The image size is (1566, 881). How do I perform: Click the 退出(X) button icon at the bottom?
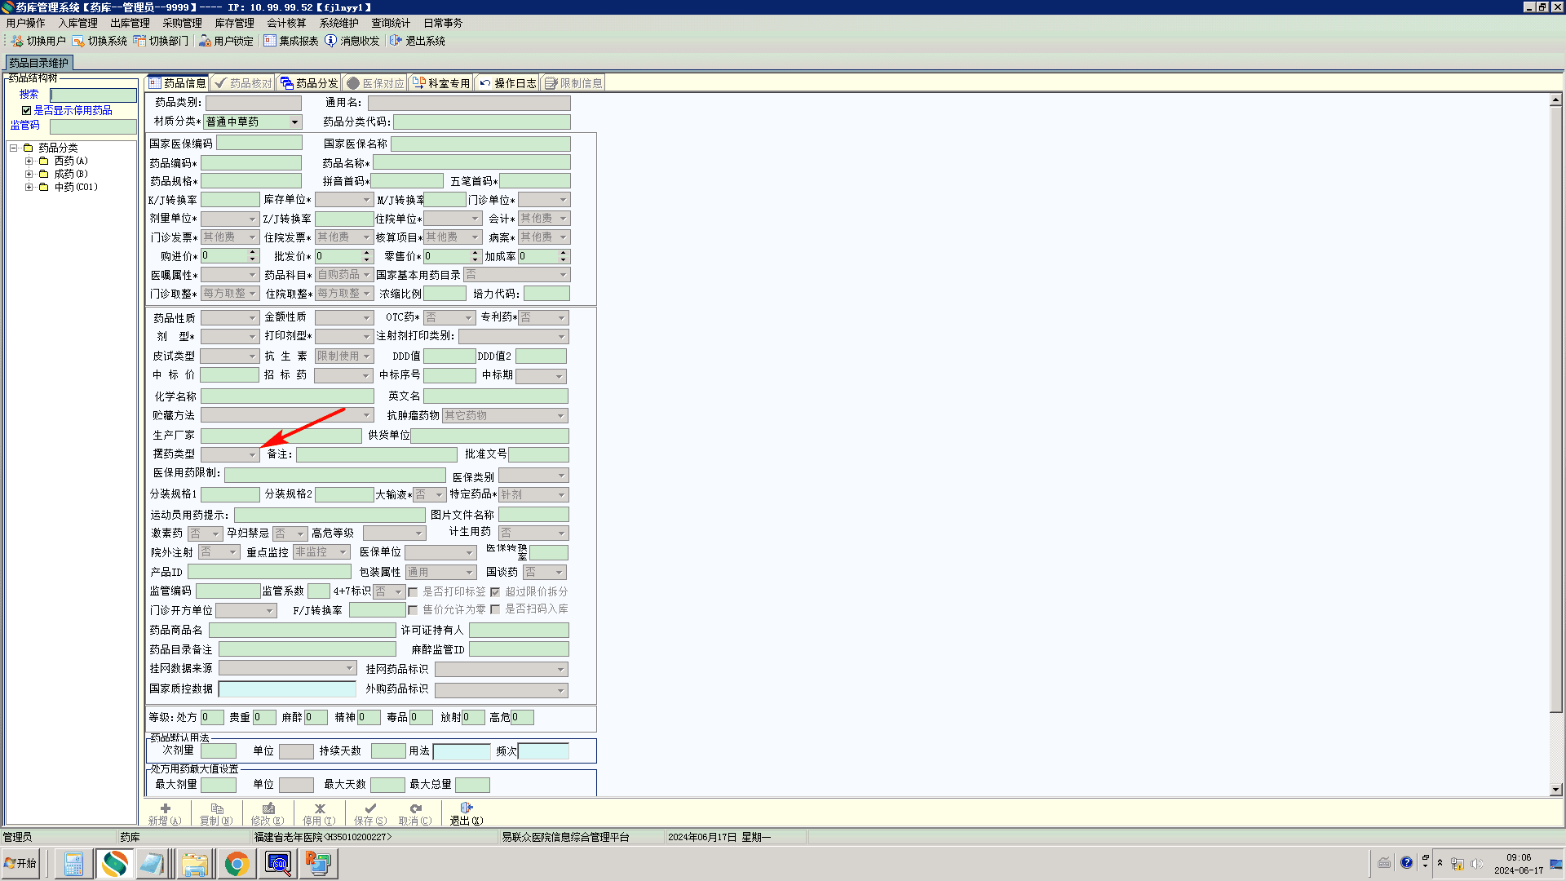pyautogui.click(x=467, y=808)
